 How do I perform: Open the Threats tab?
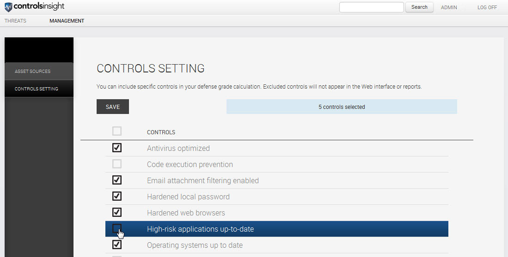click(x=15, y=21)
